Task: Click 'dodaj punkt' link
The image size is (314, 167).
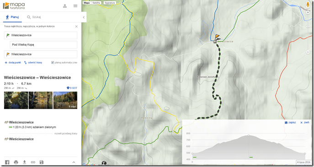Action: pyautogui.click(x=13, y=63)
